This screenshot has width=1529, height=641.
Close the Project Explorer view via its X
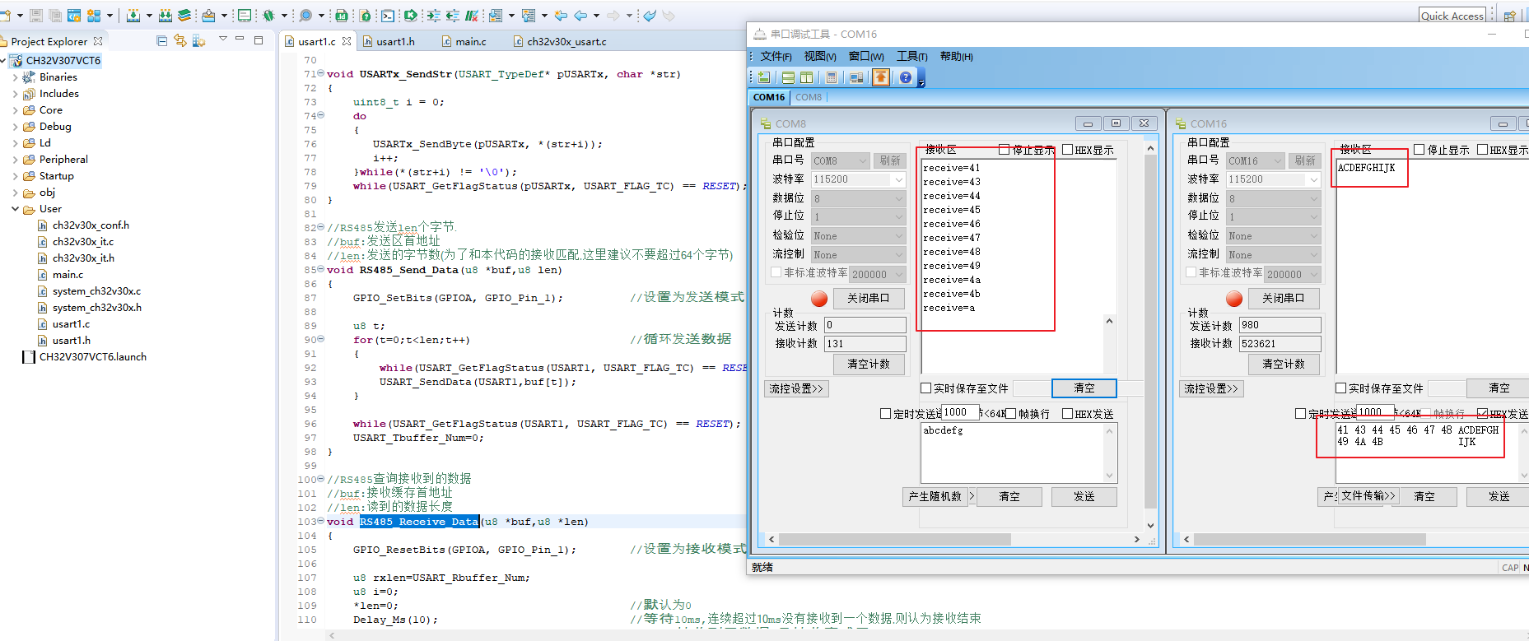click(x=98, y=41)
